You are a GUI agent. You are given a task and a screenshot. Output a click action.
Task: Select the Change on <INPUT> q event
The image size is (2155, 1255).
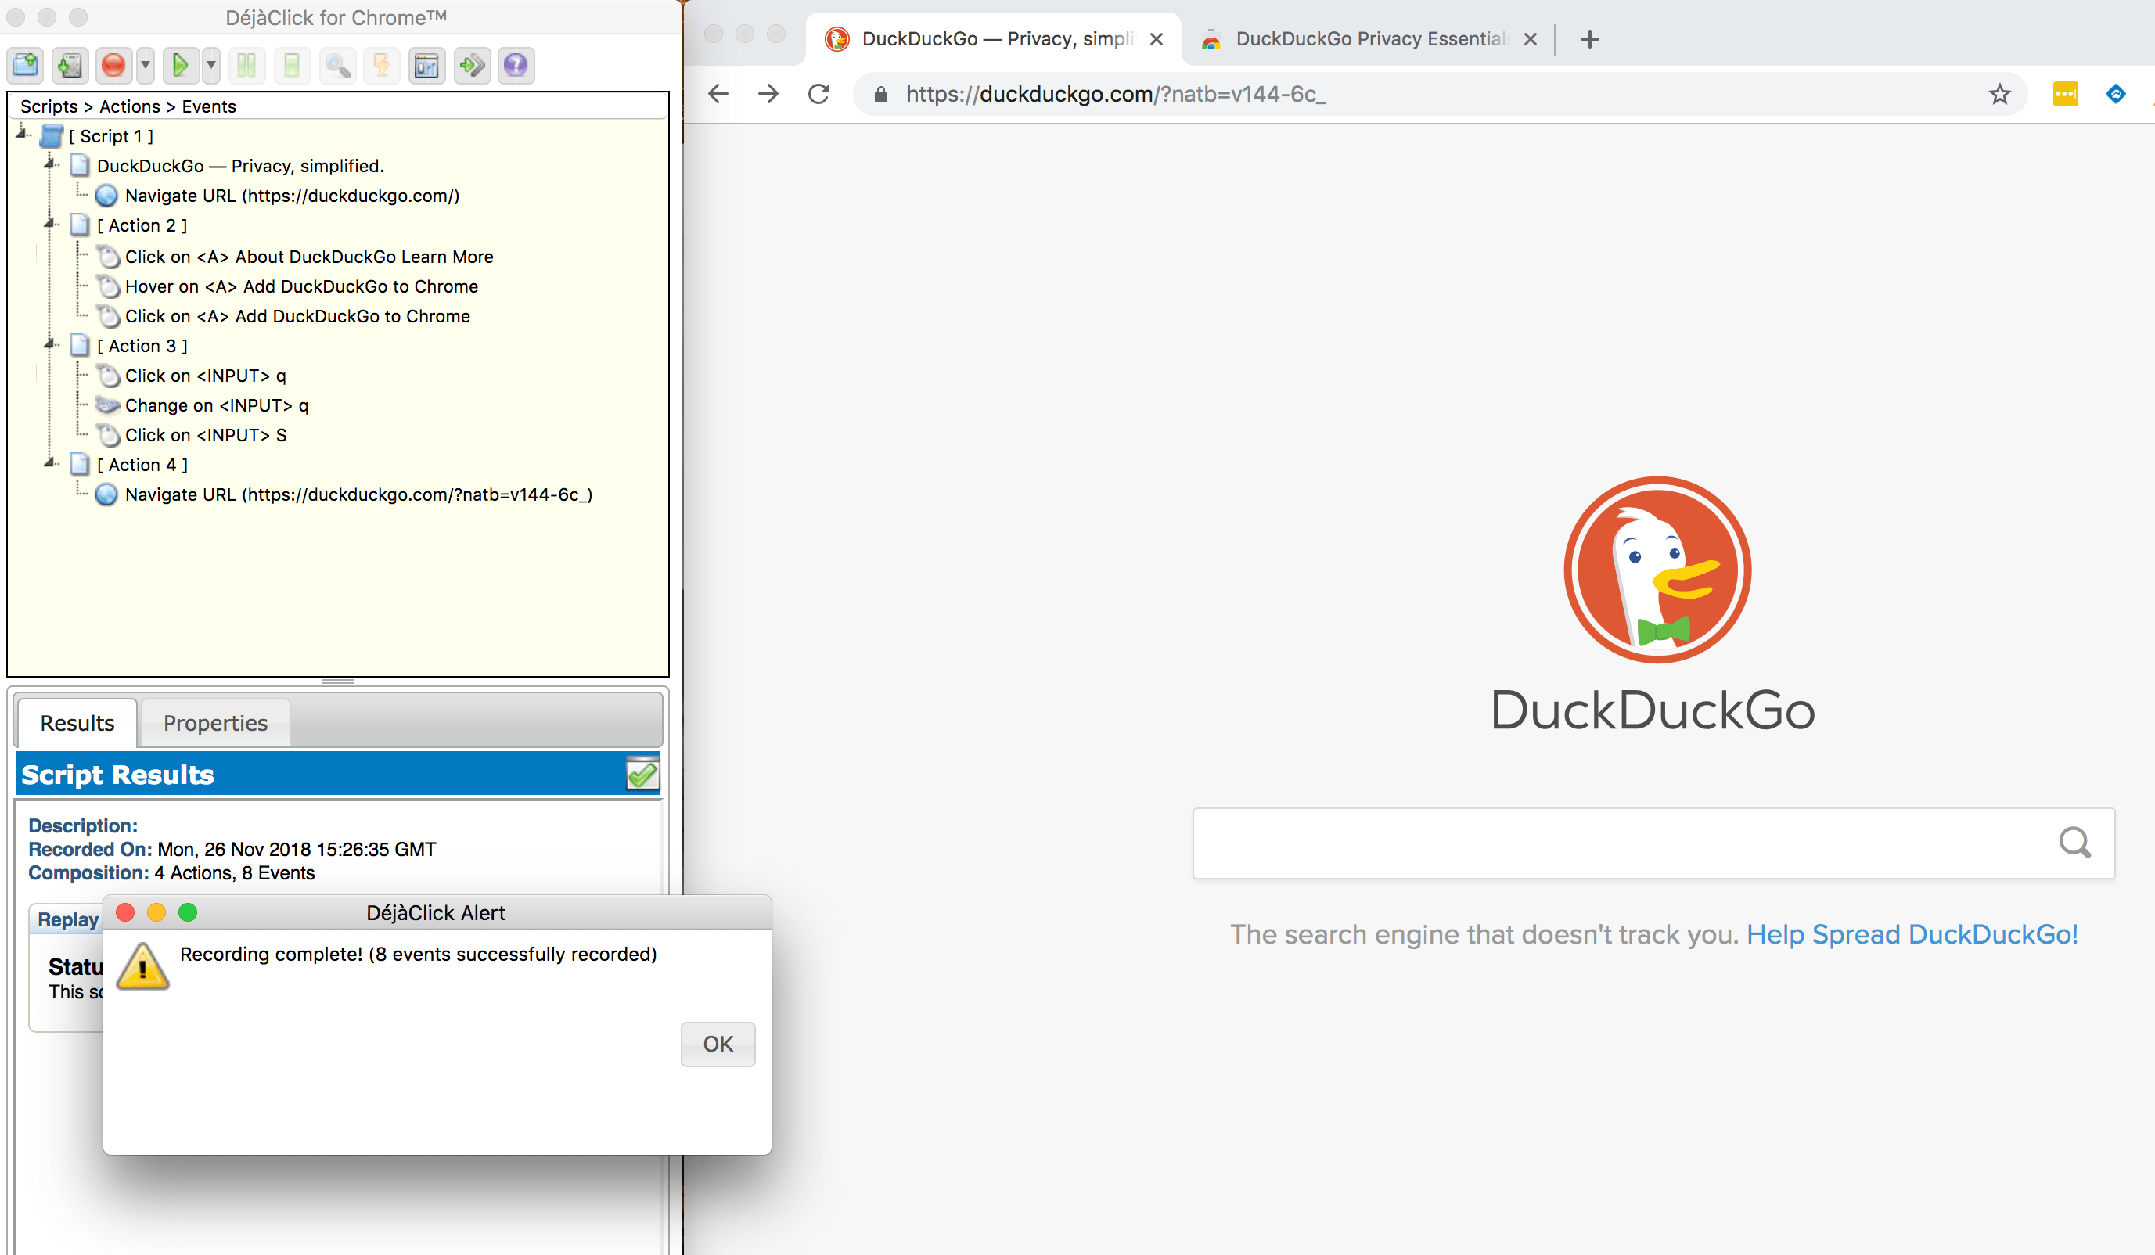click(216, 405)
